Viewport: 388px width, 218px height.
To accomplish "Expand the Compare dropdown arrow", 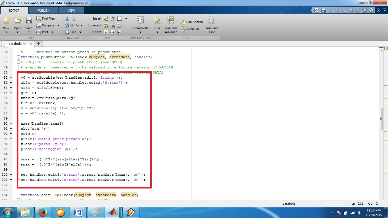I will tap(59, 25).
